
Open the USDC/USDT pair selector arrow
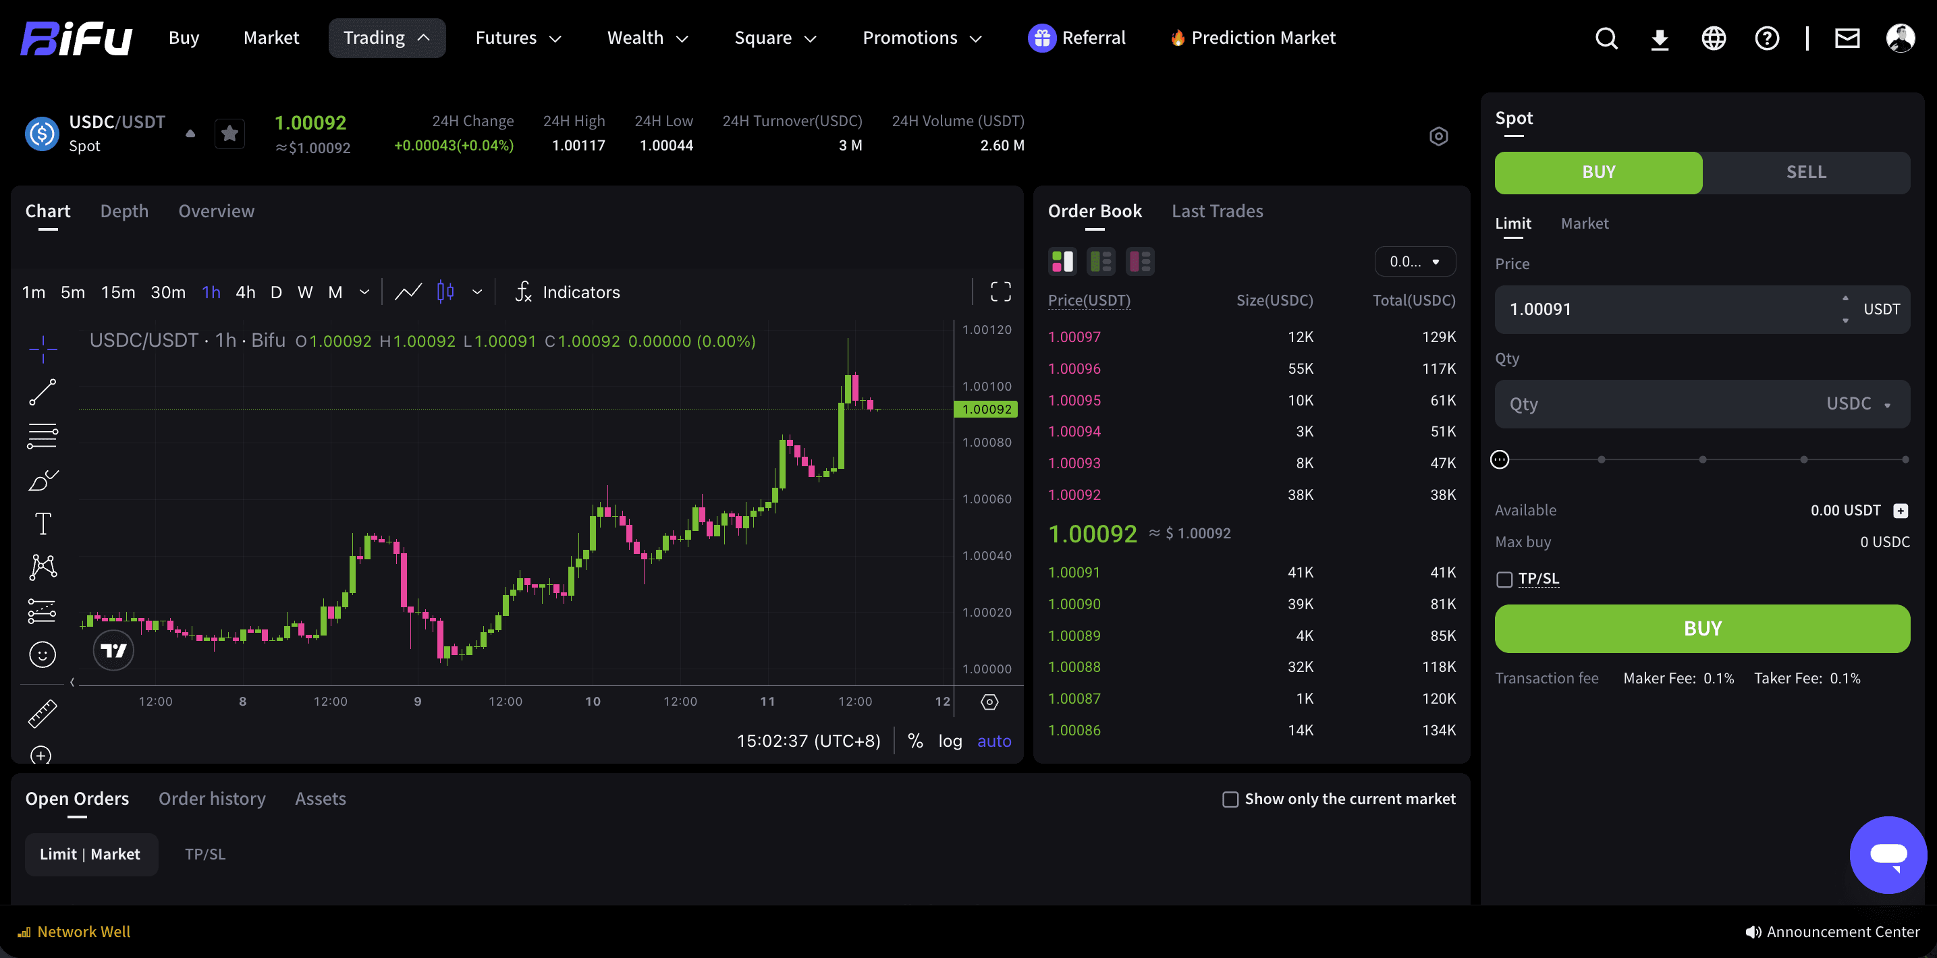click(190, 134)
